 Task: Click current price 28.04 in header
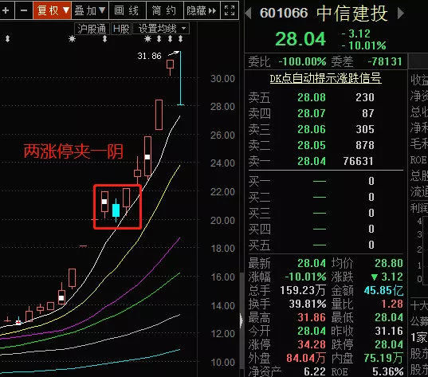point(300,39)
